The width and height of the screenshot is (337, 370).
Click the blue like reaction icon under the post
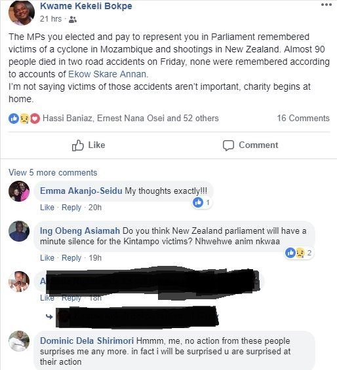pos(14,119)
